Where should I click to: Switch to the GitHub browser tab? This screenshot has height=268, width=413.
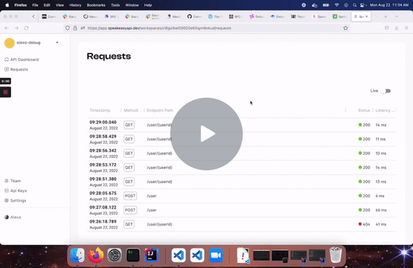coord(194,16)
